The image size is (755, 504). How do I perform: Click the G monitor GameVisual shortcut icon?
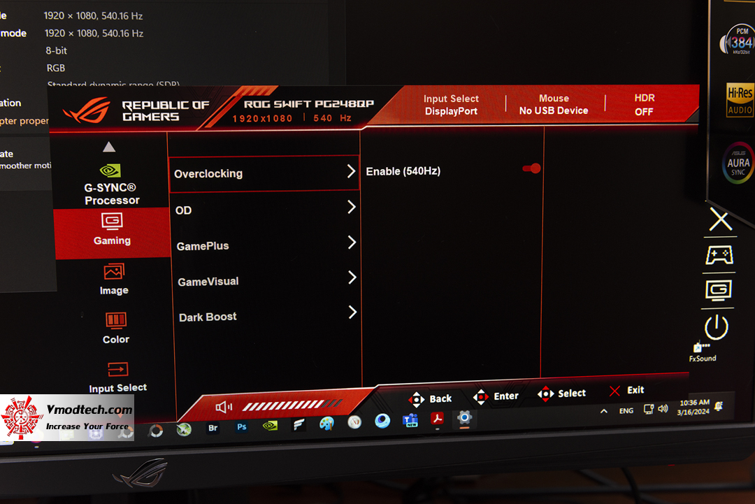719,291
